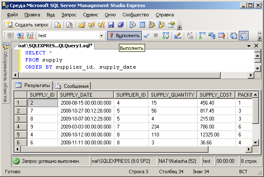Screen dimensions: 264x177
Task: Switch output to Results to Text
Action: click(x=234, y=36)
